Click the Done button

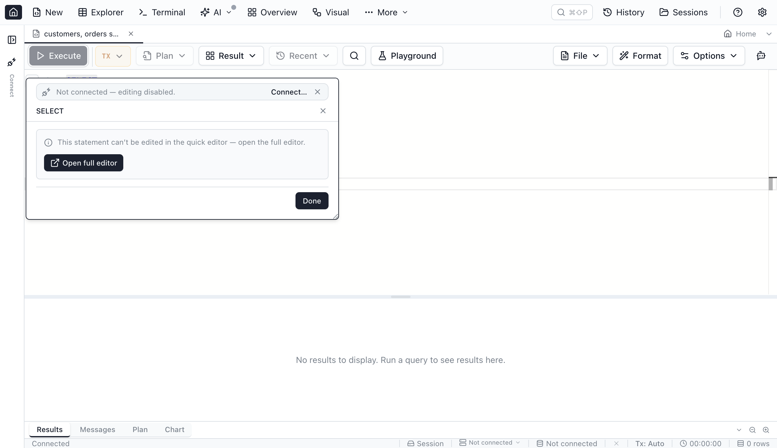coord(312,201)
